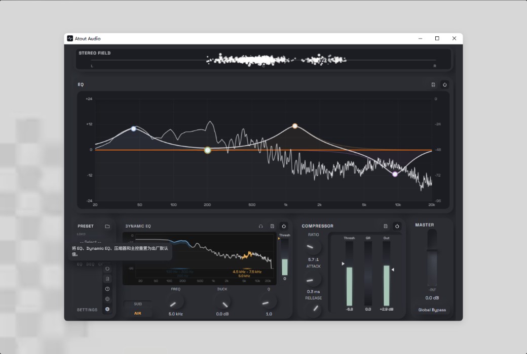Toggle the Compressor power button
The height and width of the screenshot is (354, 527).
[397, 226]
